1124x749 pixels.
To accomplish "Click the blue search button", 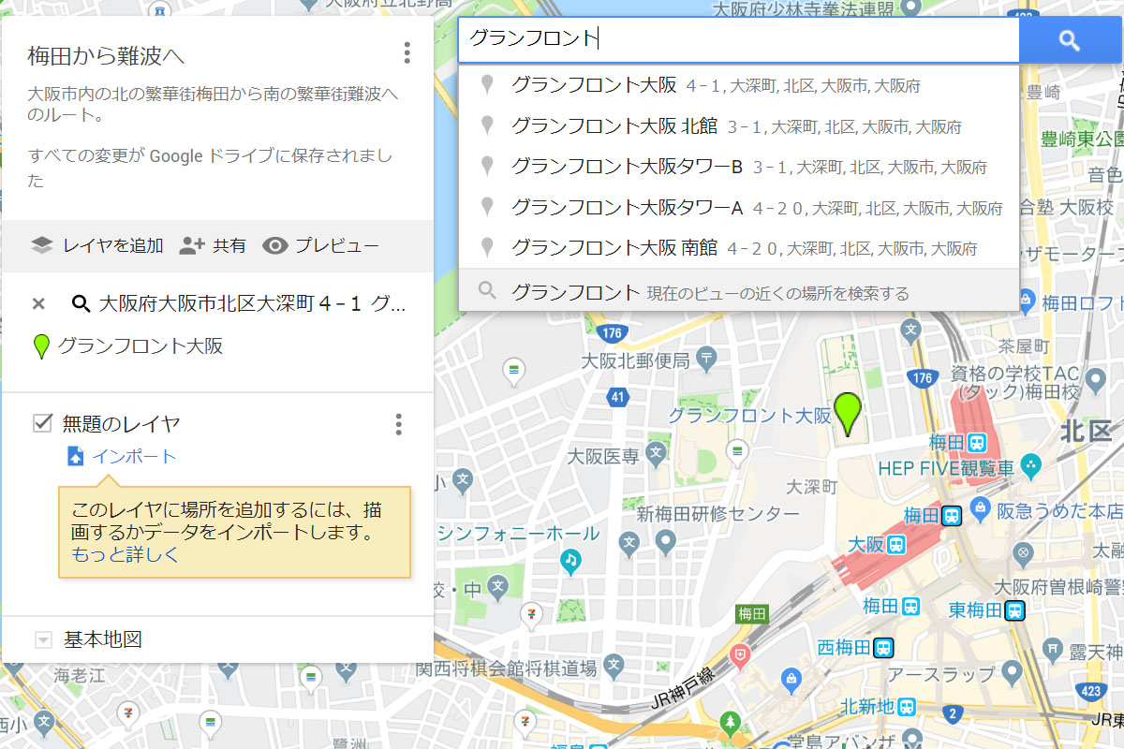I will coord(1070,40).
